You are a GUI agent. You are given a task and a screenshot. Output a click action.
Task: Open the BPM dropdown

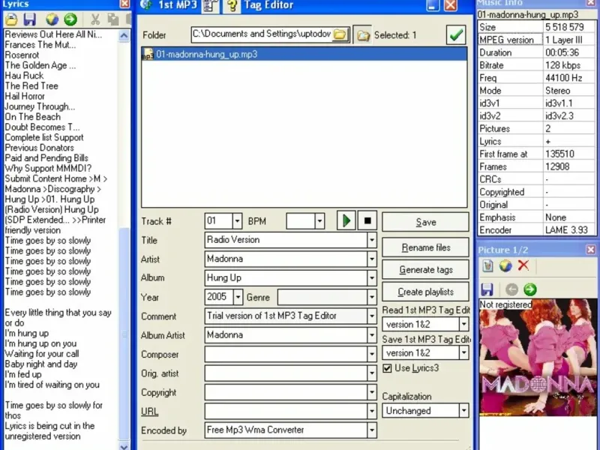[x=319, y=220]
